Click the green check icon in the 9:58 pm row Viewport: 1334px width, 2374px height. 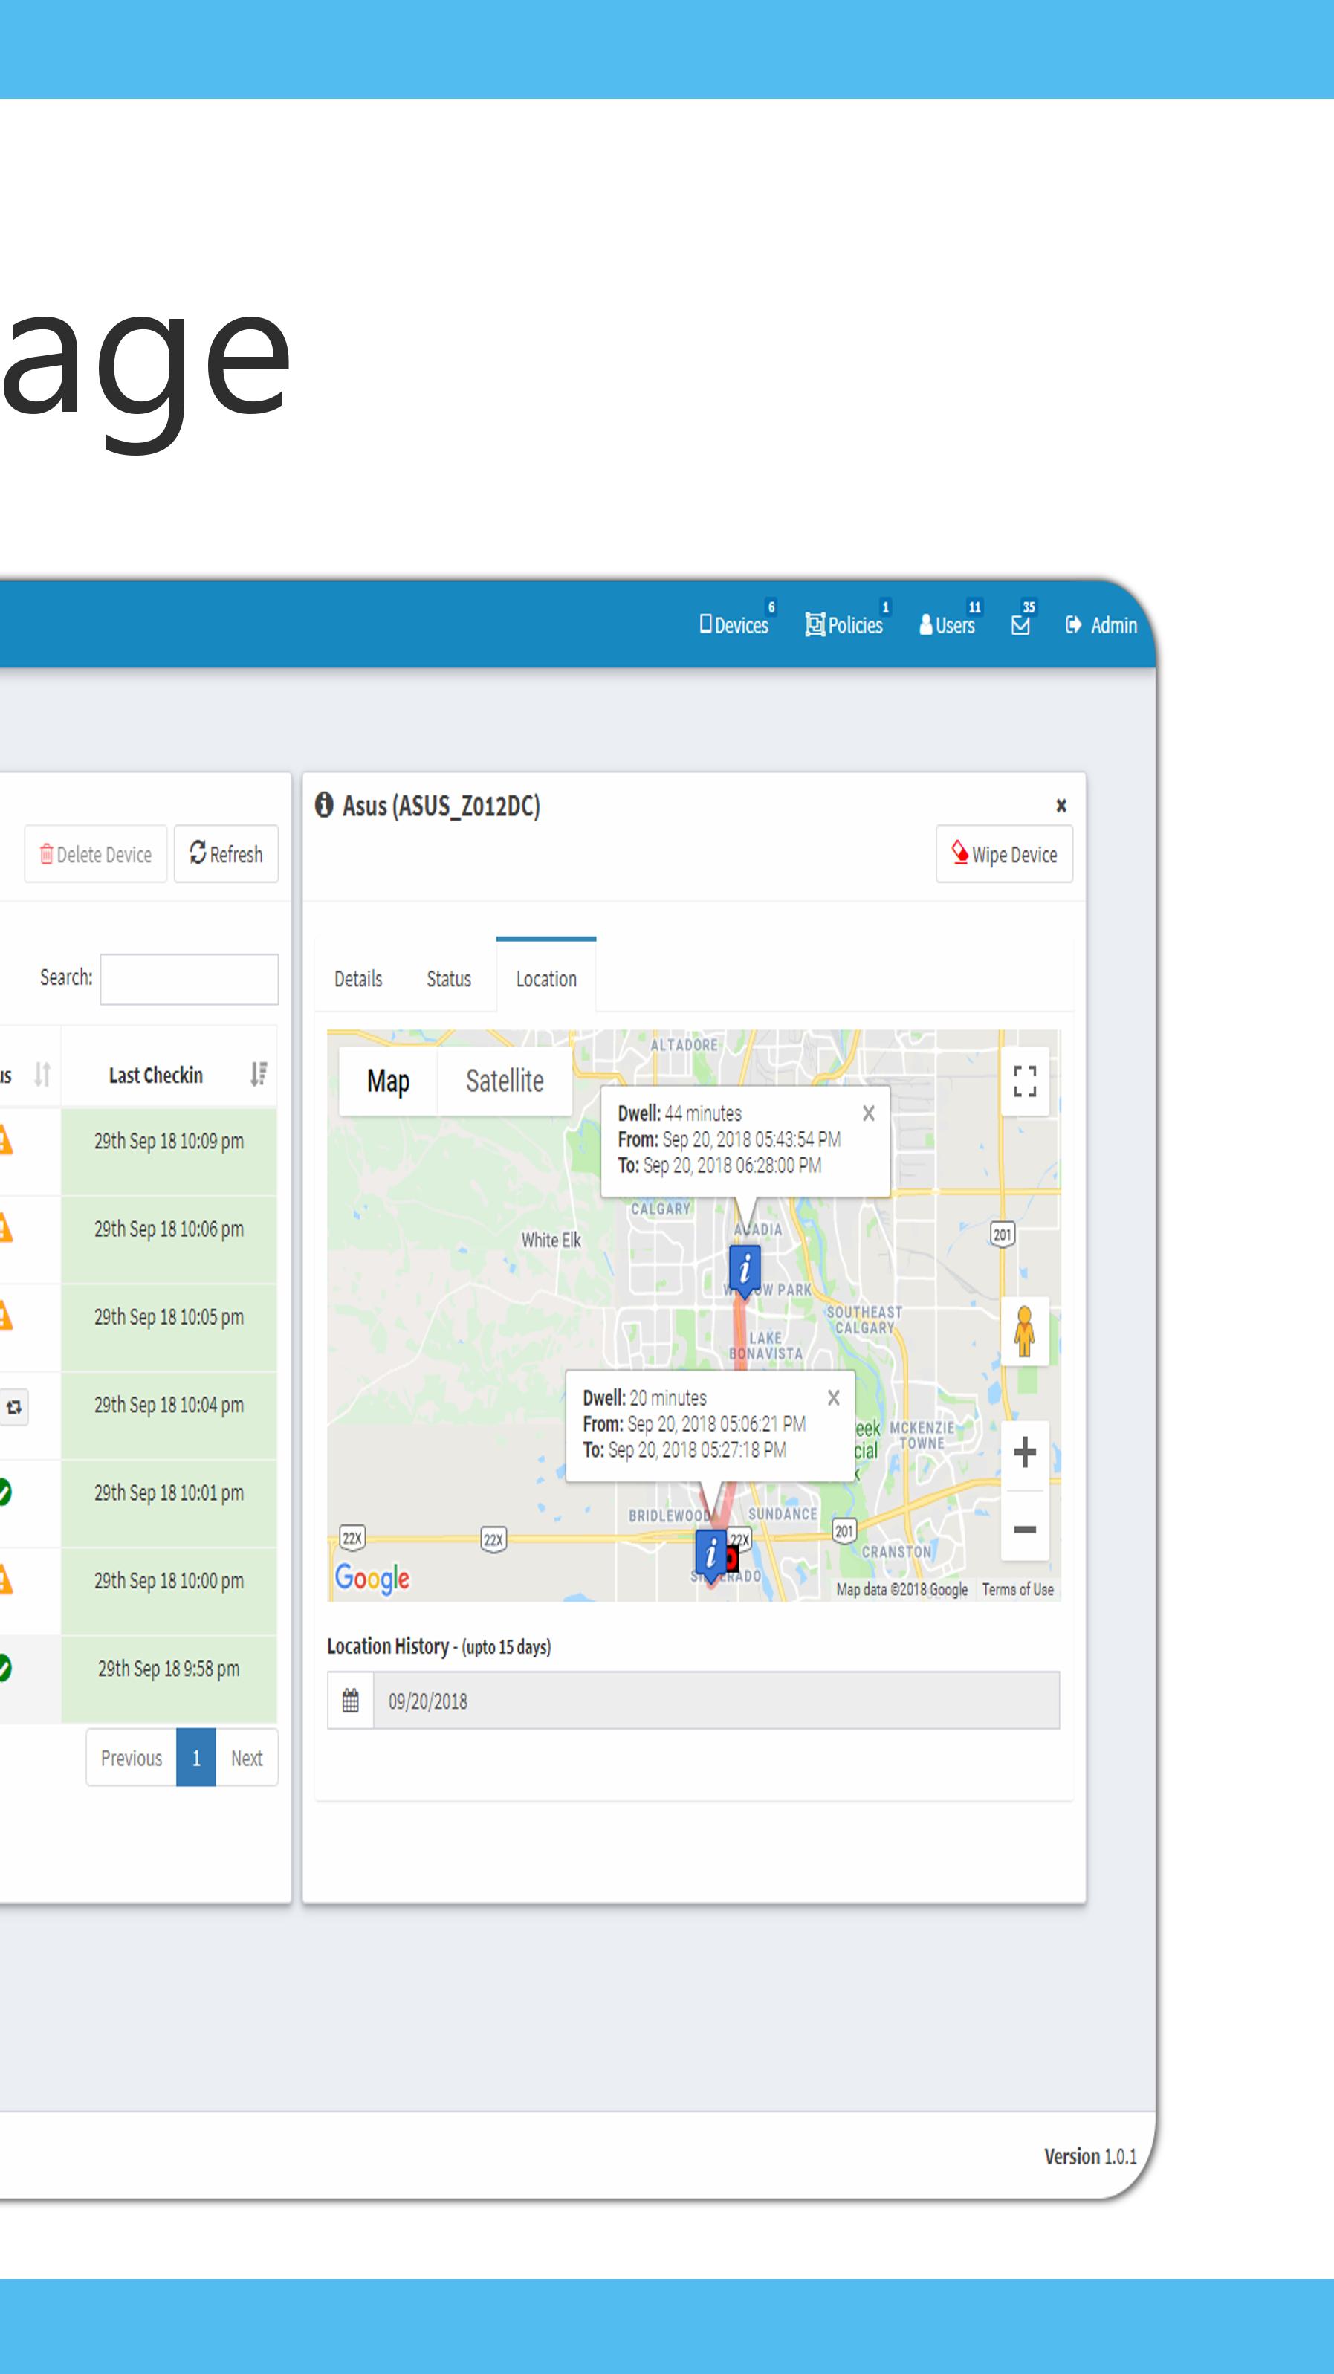tap(4, 1667)
